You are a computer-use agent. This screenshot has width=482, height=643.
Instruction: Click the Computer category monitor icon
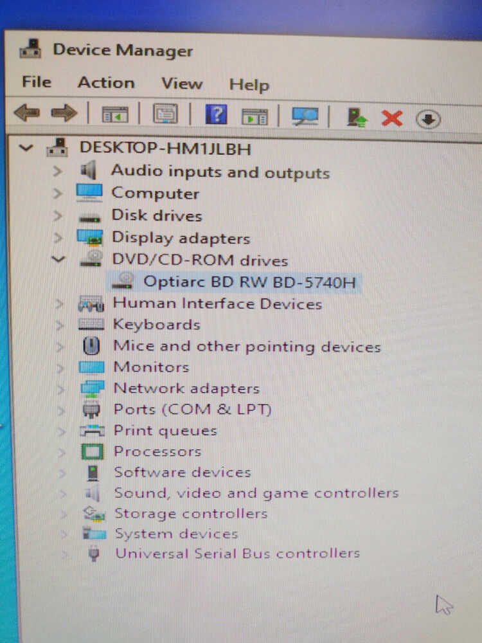89,192
